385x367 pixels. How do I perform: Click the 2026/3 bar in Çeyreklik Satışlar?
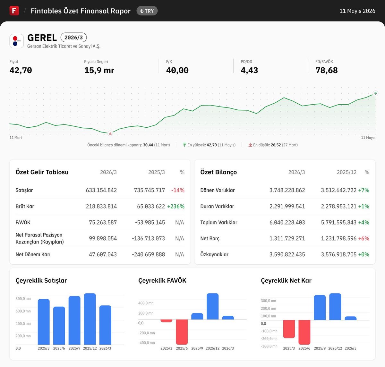(x=105, y=325)
